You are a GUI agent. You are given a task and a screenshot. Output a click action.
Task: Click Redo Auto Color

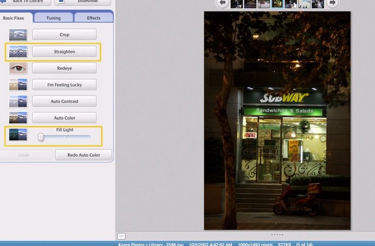click(83, 155)
